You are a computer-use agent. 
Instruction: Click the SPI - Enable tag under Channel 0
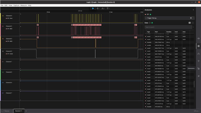click(x=9, y=54)
